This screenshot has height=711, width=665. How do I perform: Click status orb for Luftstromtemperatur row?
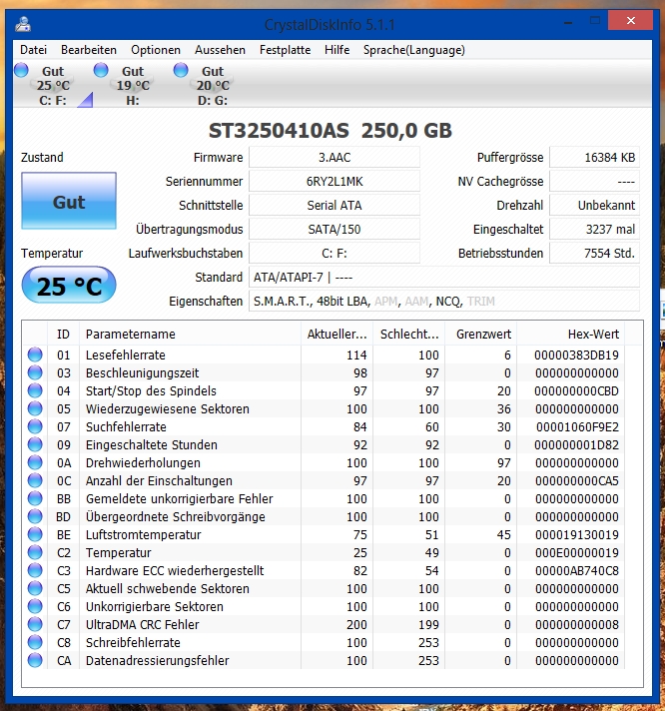coord(35,534)
